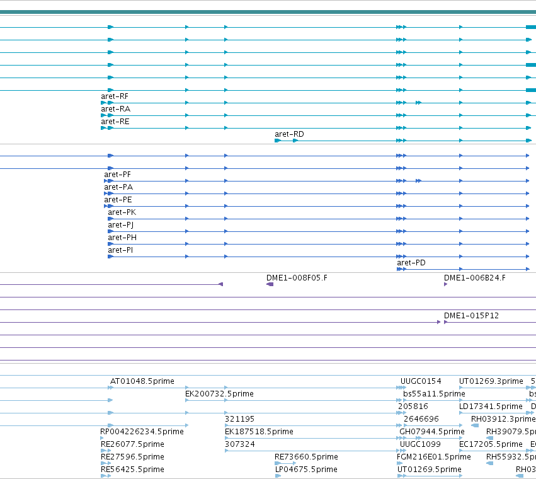This screenshot has height=479, width=536.
Task: Select the aret-PK protein label
Action: pyautogui.click(x=122, y=212)
